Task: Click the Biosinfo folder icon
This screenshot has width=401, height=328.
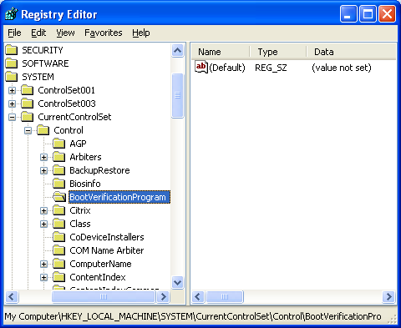Action: click(x=59, y=184)
